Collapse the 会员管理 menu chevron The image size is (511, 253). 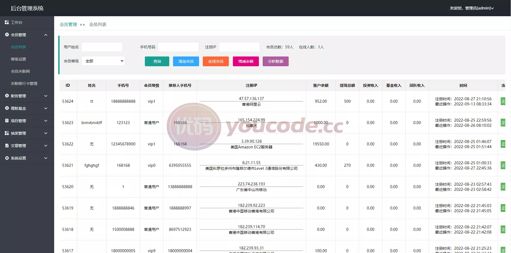pyautogui.click(x=46, y=35)
